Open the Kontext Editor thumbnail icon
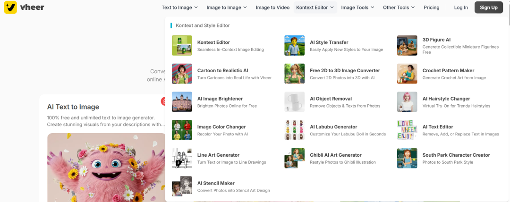Image resolution: width=510 pixels, height=202 pixels. tap(182, 45)
